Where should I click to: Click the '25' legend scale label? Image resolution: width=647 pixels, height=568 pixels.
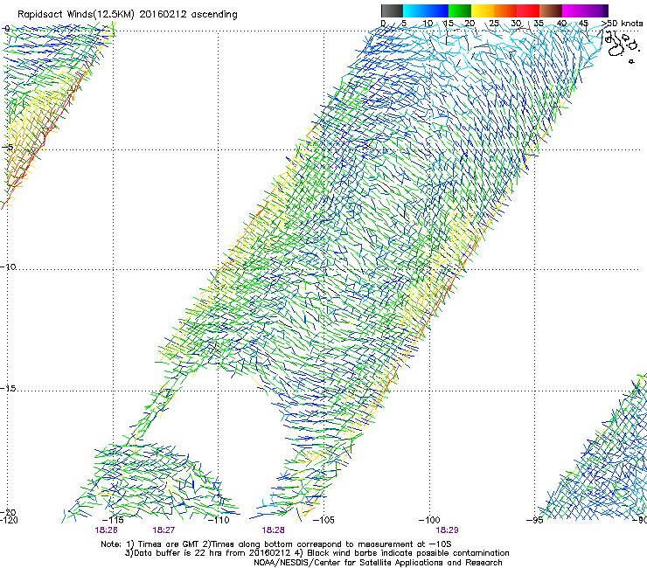[493, 23]
